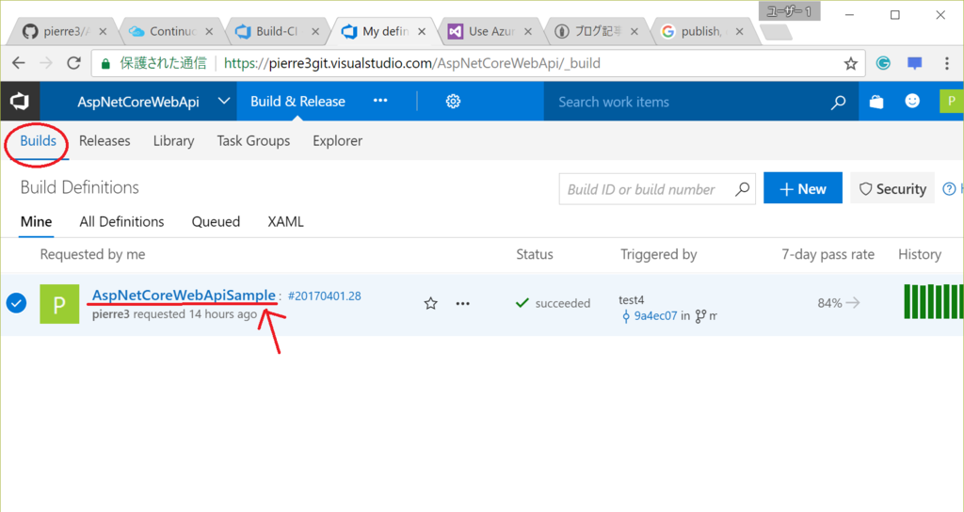Viewport: 964px width, 512px height.
Task: Open the Security settings button
Action: point(892,188)
